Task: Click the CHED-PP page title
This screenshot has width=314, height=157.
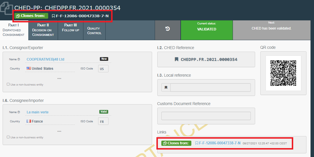Action: [68, 8]
